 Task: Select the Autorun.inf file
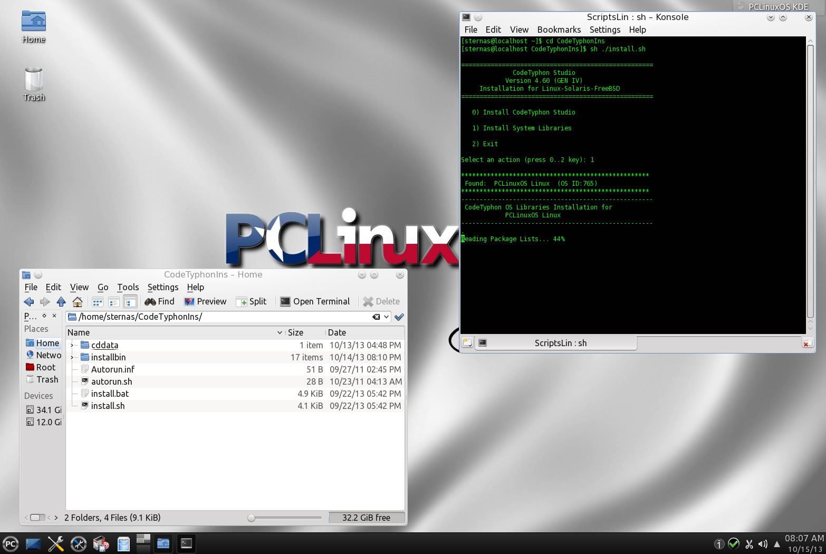point(112,369)
